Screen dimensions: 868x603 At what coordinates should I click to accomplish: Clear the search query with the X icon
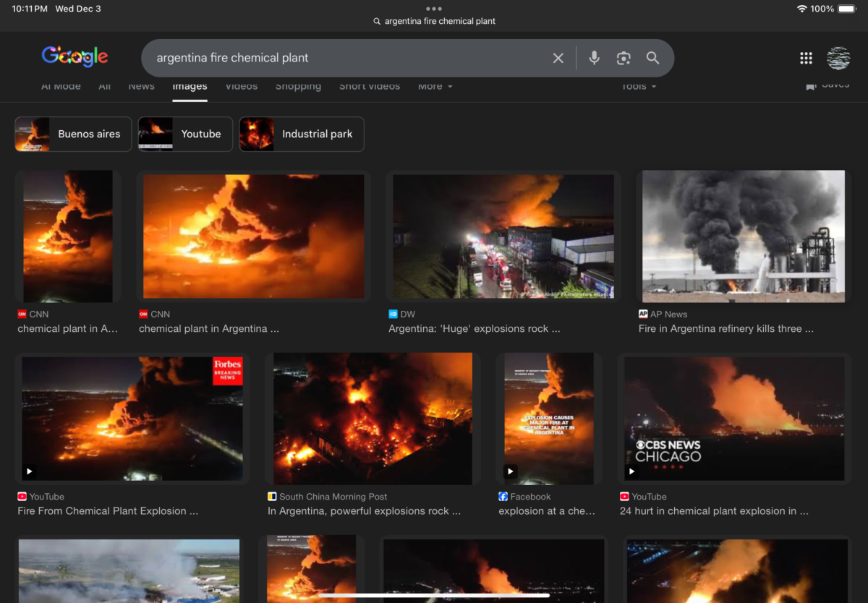click(x=558, y=58)
